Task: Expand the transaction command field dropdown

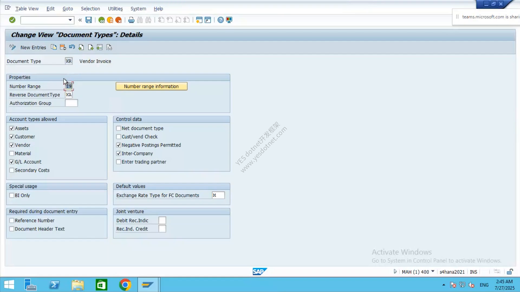Action: [x=70, y=20]
